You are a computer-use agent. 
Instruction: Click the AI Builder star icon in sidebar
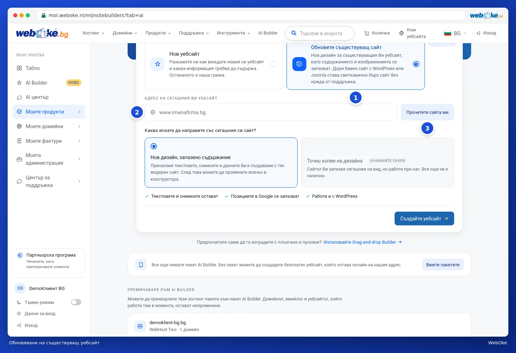click(x=19, y=83)
